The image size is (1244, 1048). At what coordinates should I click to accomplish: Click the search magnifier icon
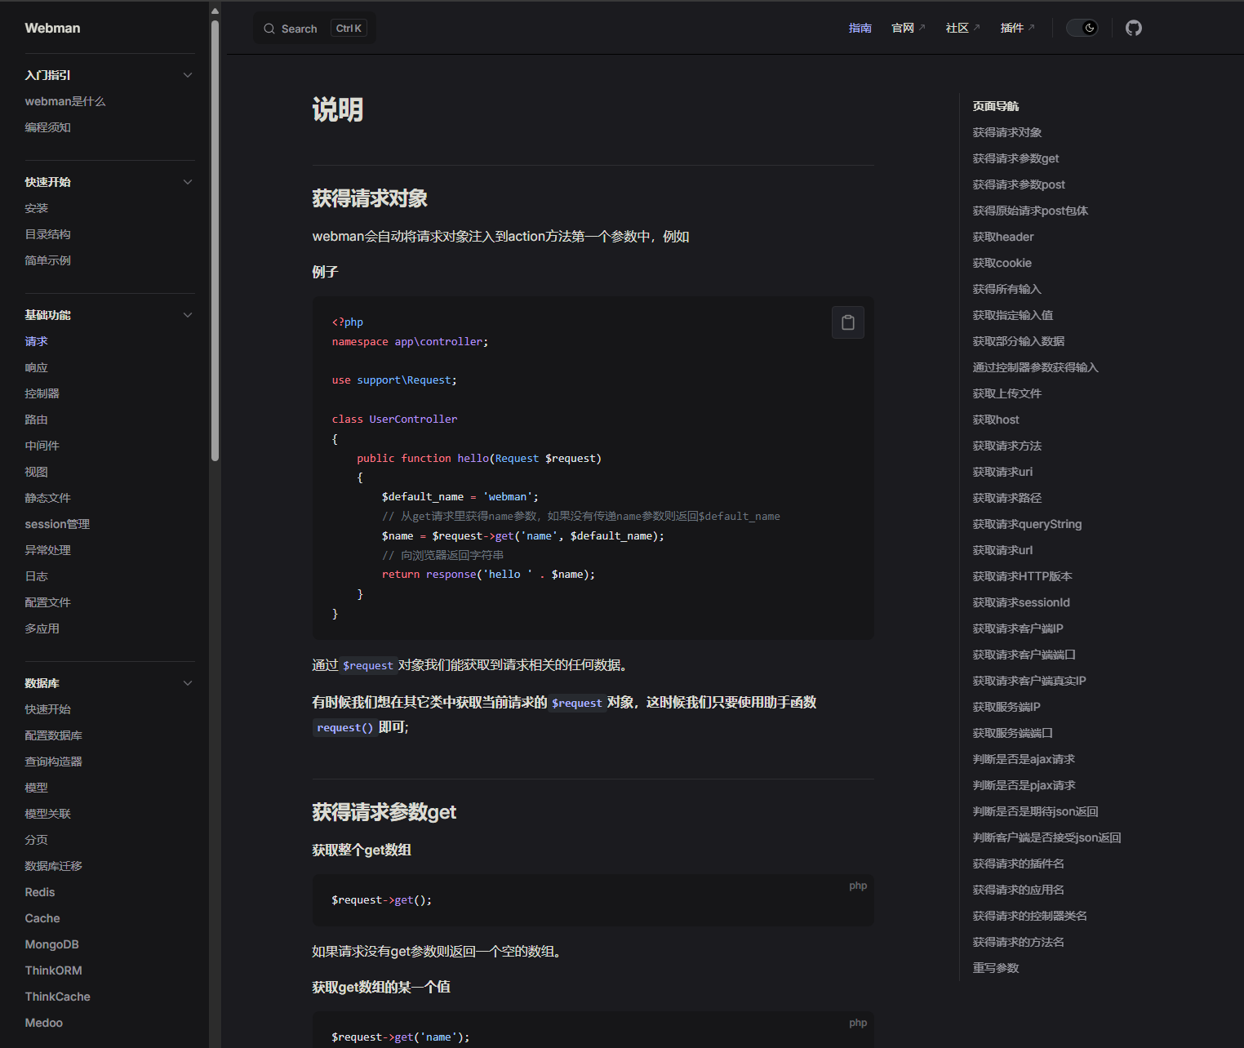269,29
